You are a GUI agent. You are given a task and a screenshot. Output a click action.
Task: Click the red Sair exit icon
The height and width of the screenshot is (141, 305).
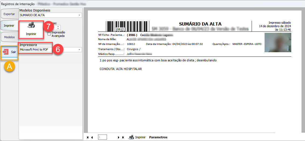tap(5, 52)
